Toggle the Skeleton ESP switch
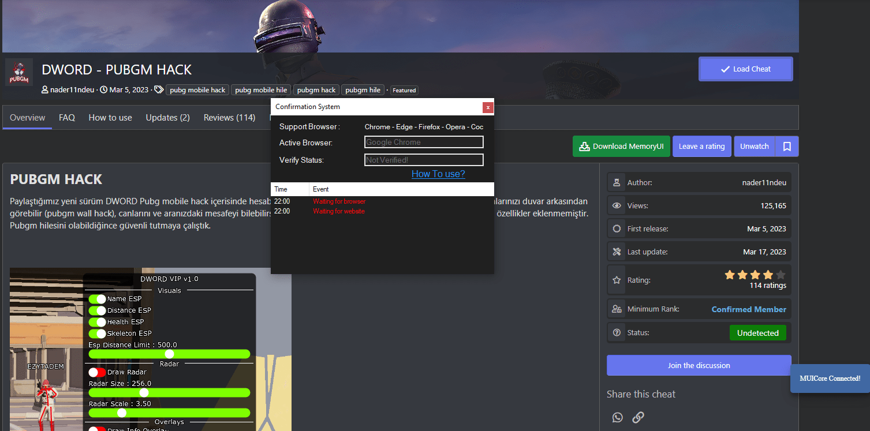 (x=97, y=333)
